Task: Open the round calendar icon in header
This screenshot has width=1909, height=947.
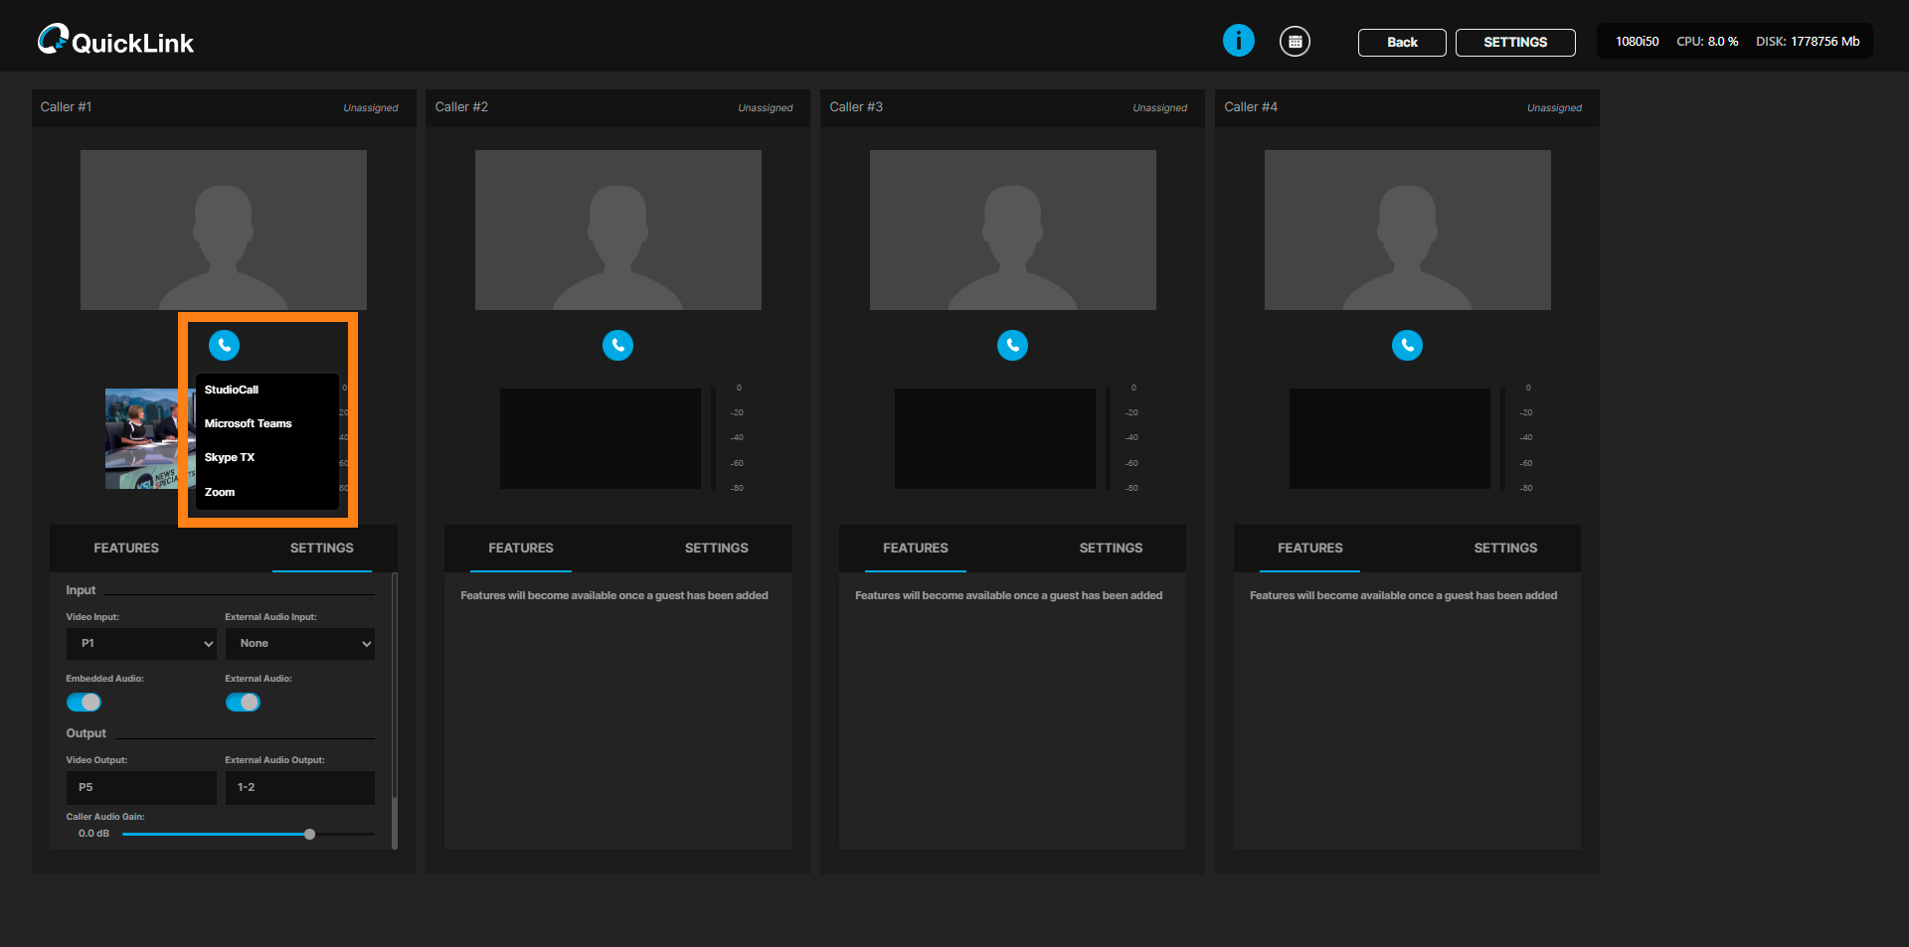Action: [x=1294, y=42]
